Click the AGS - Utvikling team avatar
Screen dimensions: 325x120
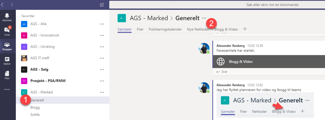(x=24, y=47)
